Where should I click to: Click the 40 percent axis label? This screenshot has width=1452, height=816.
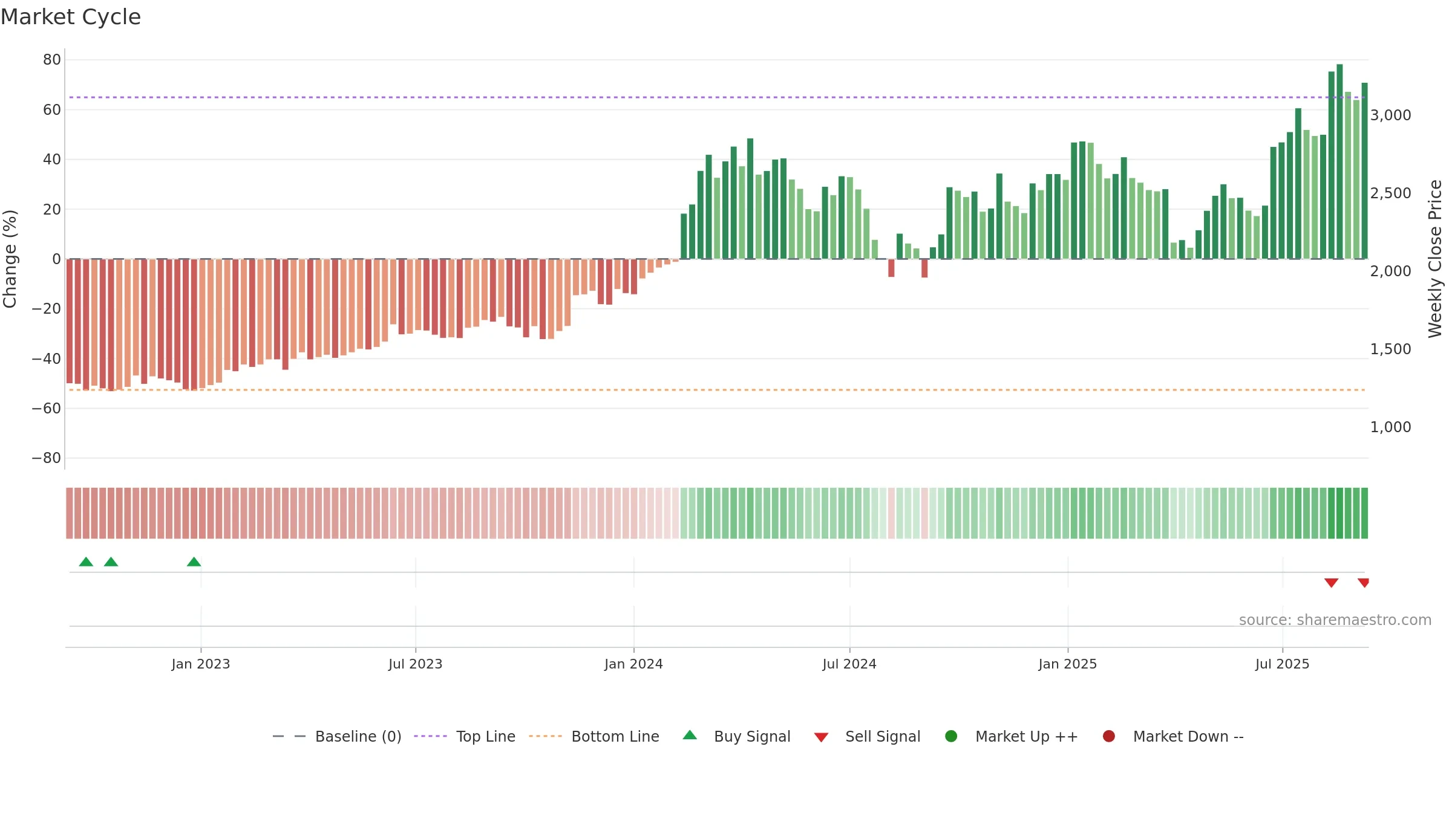tap(52, 159)
